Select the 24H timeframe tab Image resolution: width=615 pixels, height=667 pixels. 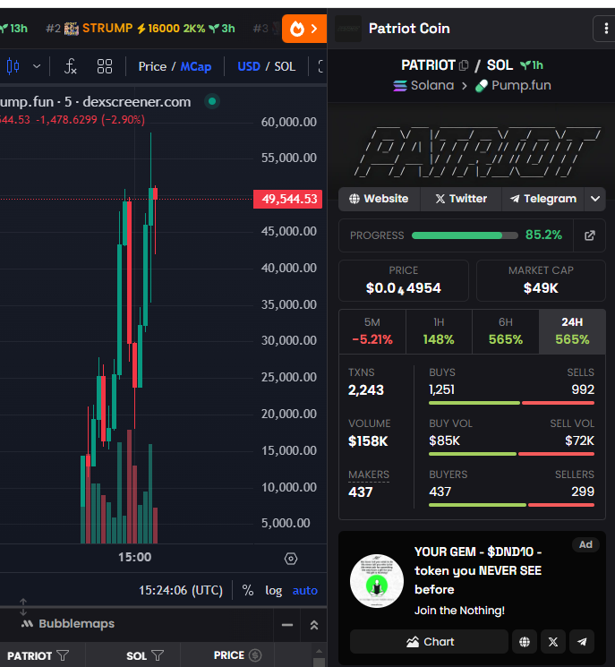[572, 332]
